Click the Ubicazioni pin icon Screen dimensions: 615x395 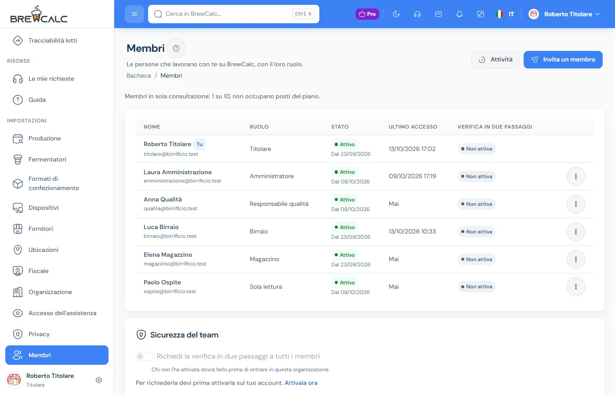(x=18, y=250)
